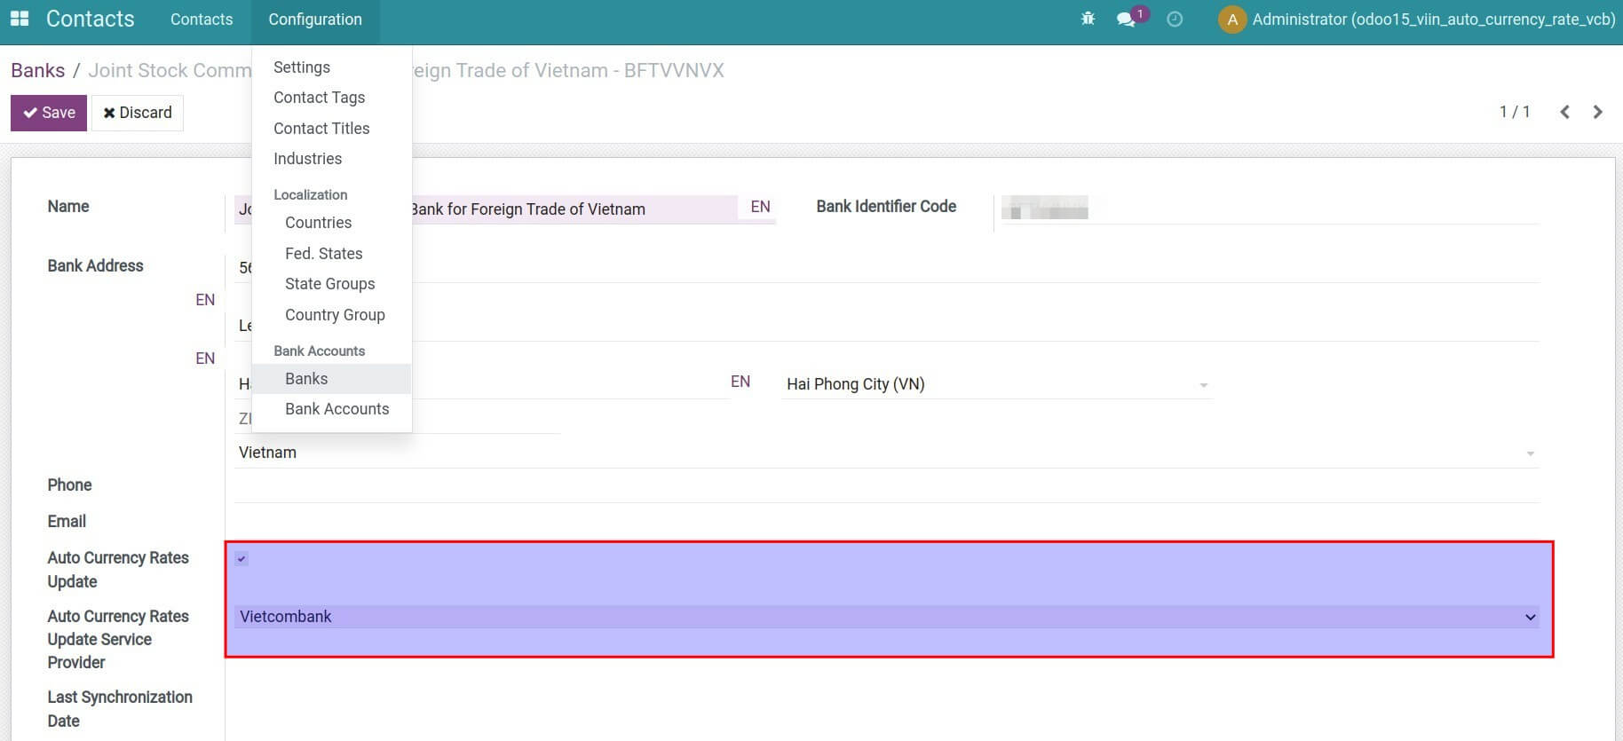Click EN translate button beside Name field
This screenshot has height=741, width=1623.
[x=760, y=207]
